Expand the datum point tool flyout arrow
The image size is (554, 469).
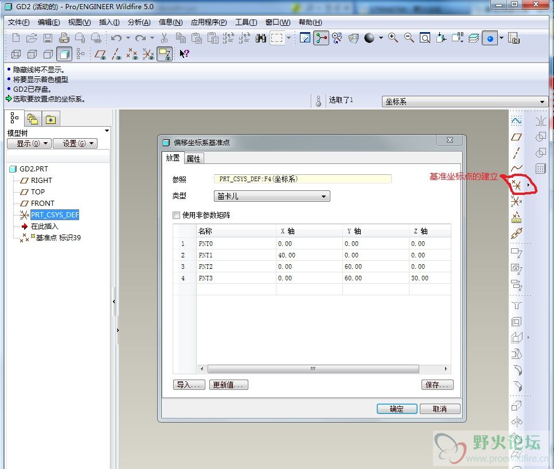[x=528, y=185]
